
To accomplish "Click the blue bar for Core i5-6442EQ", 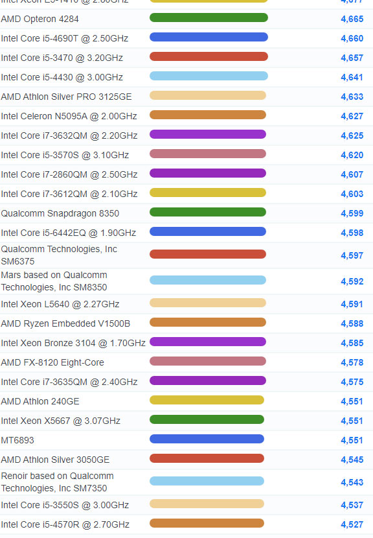I will tap(208, 231).
